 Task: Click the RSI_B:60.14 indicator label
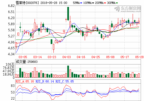[45, 81]
